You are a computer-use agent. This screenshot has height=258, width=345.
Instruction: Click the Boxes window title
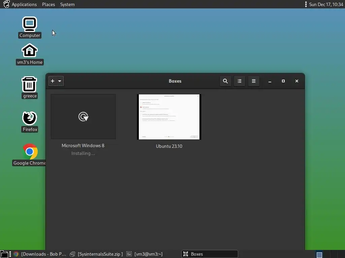(x=175, y=81)
